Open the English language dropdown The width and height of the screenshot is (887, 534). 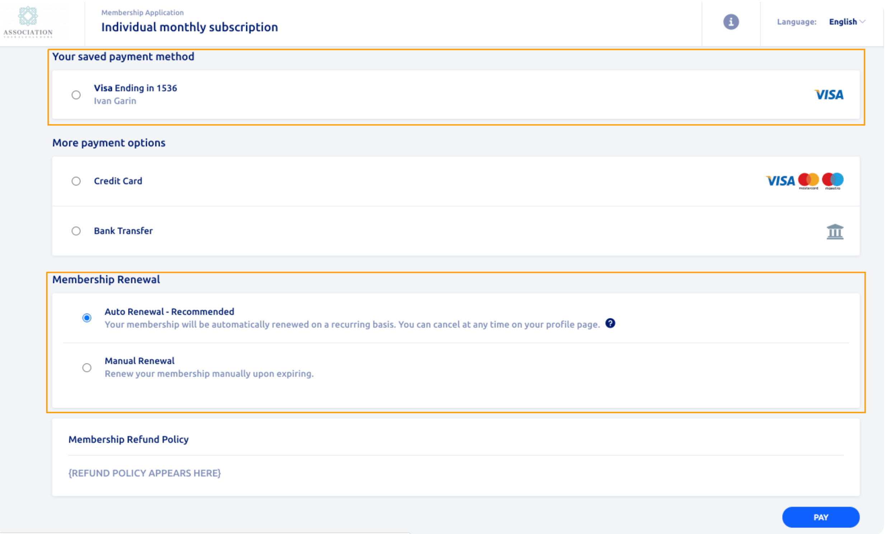coord(847,22)
